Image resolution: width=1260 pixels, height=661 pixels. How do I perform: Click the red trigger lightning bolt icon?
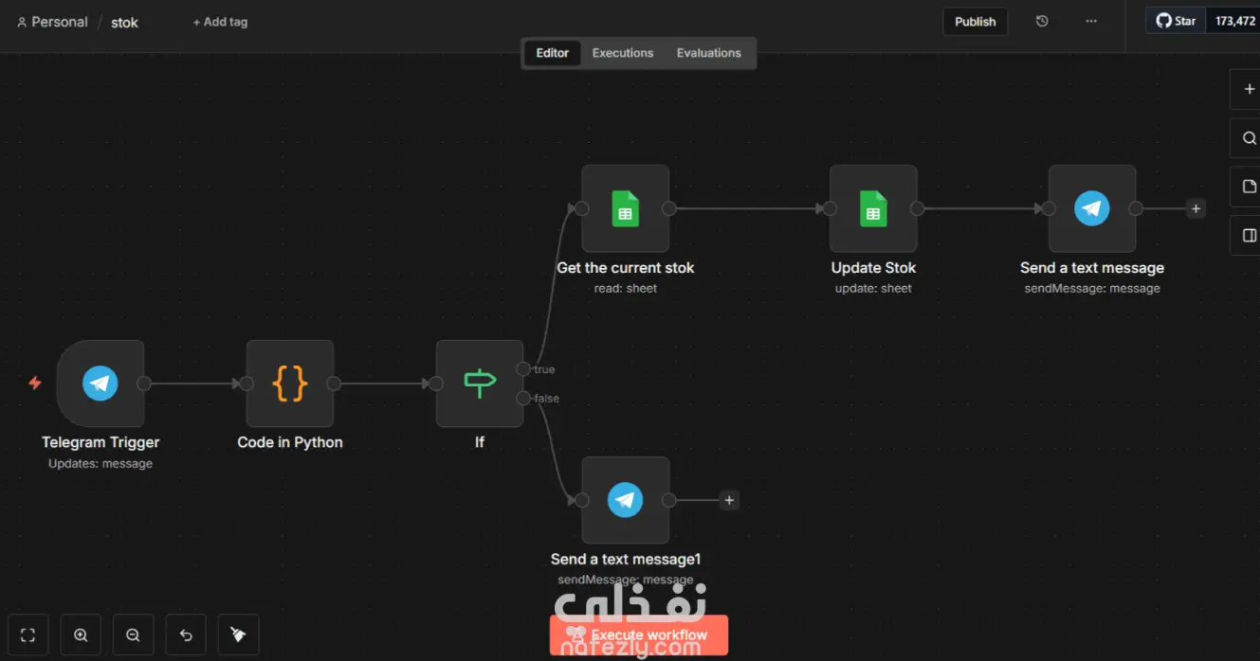point(35,384)
